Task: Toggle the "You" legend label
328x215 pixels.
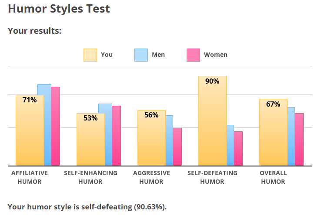Action: pos(107,55)
